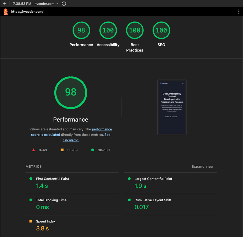Select the Accessibility score gauge
This screenshot has width=243, height=237.
point(108,30)
